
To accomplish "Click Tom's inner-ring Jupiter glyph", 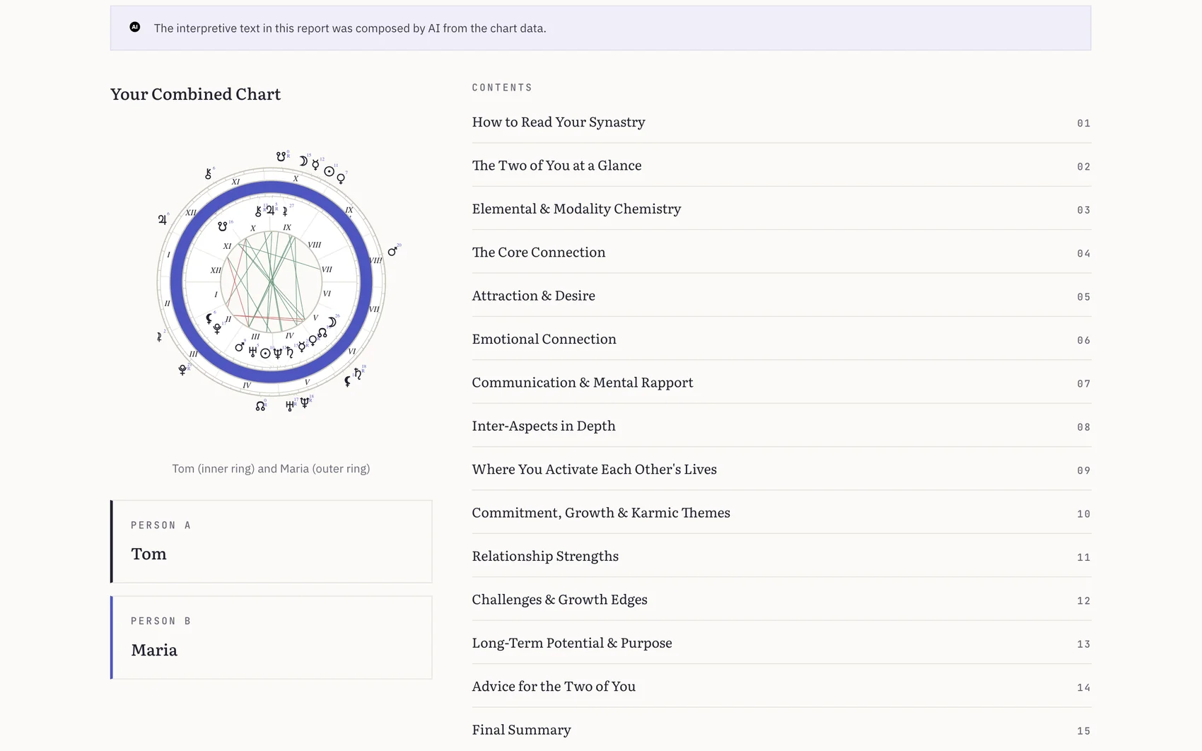I will pyautogui.click(x=270, y=210).
